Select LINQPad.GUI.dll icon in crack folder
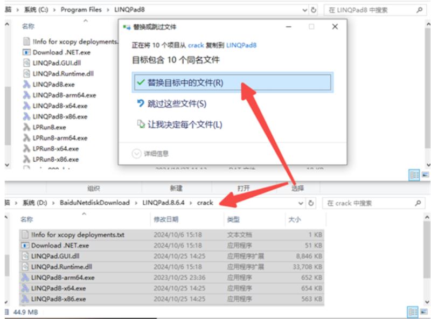 25,256
